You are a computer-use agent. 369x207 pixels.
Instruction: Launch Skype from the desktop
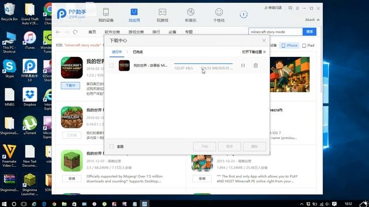(x=9, y=68)
